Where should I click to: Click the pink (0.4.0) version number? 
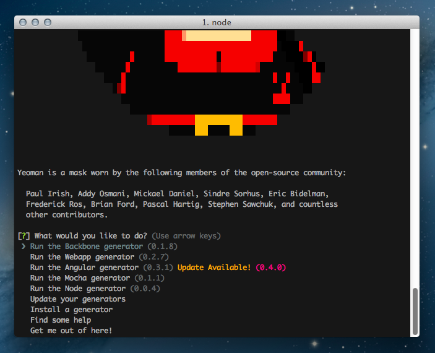point(271,268)
